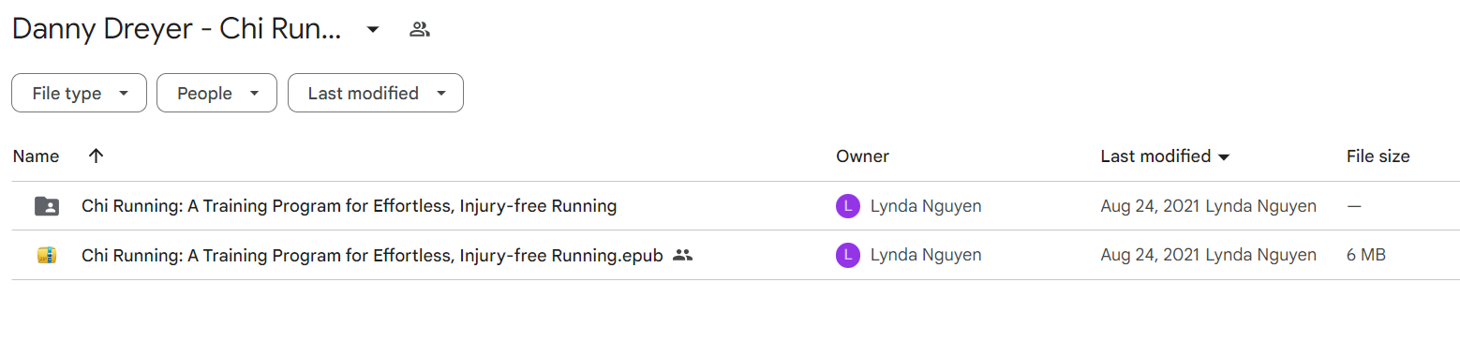
Task: Click shared icon next to epub filename
Action: (683, 255)
